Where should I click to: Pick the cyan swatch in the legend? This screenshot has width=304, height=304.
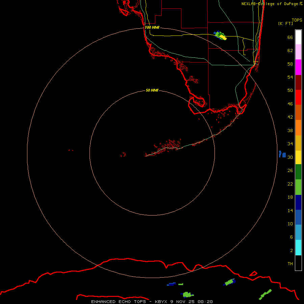(298, 248)
